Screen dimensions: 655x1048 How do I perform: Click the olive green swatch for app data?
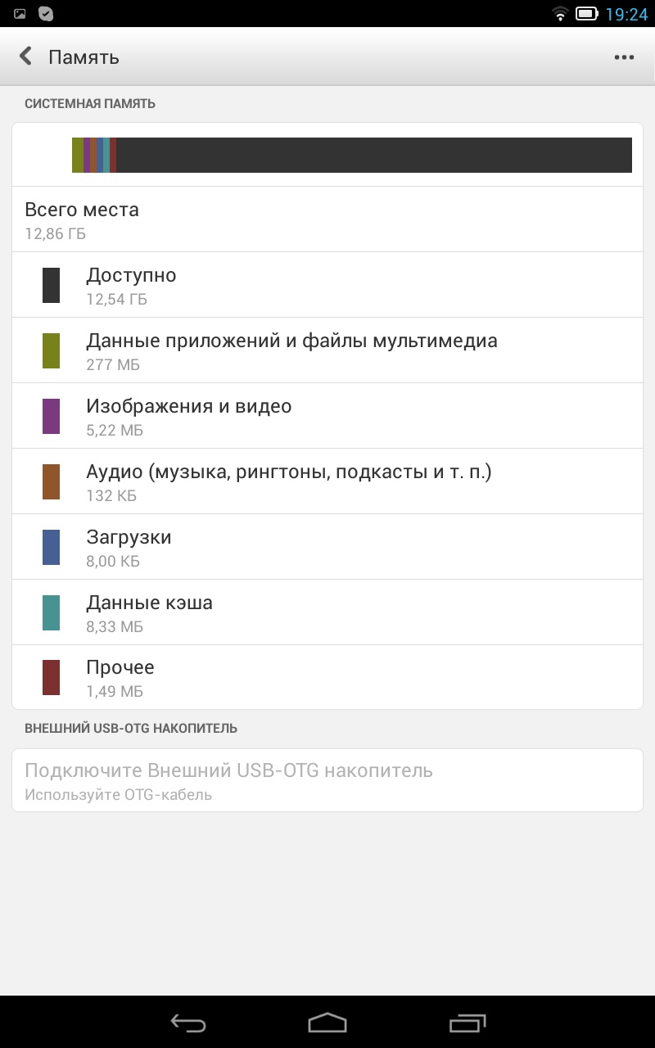pos(51,350)
